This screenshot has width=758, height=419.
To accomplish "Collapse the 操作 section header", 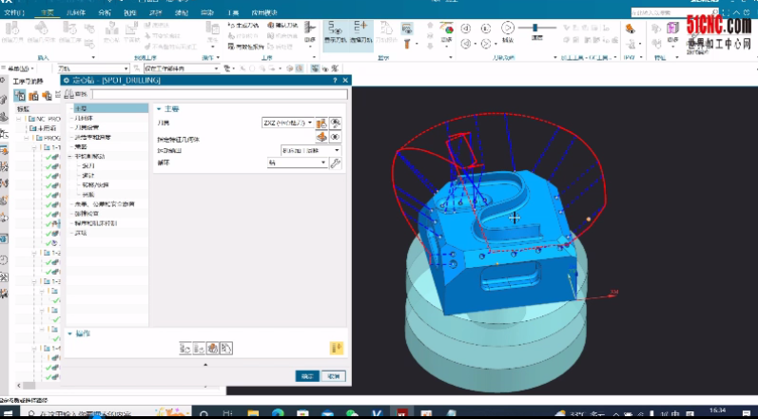I will pos(83,333).
